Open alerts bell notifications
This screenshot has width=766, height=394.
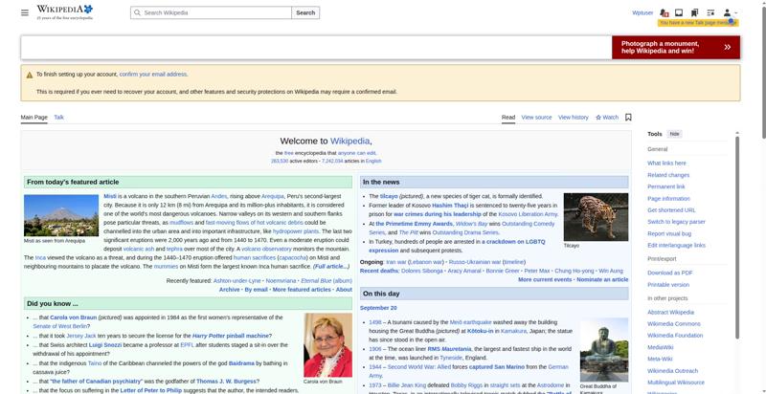664,12
